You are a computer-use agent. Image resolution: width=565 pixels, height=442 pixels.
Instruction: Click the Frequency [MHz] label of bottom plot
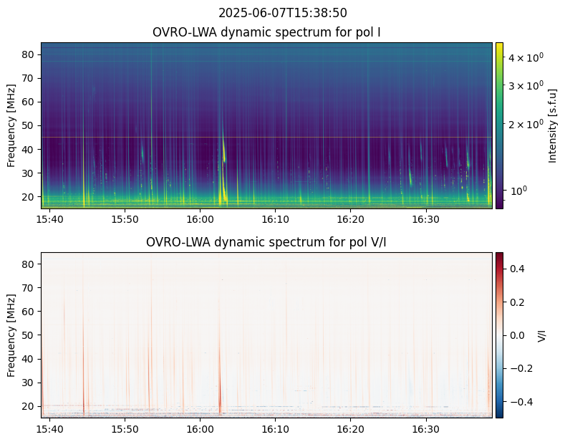tap(11, 335)
